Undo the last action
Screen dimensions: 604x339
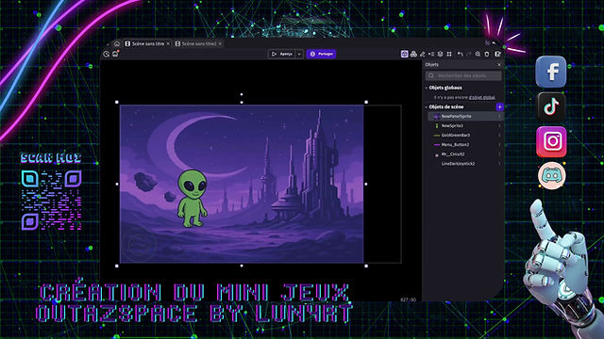(x=460, y=55)
